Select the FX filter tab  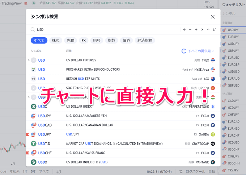point(84,40)
